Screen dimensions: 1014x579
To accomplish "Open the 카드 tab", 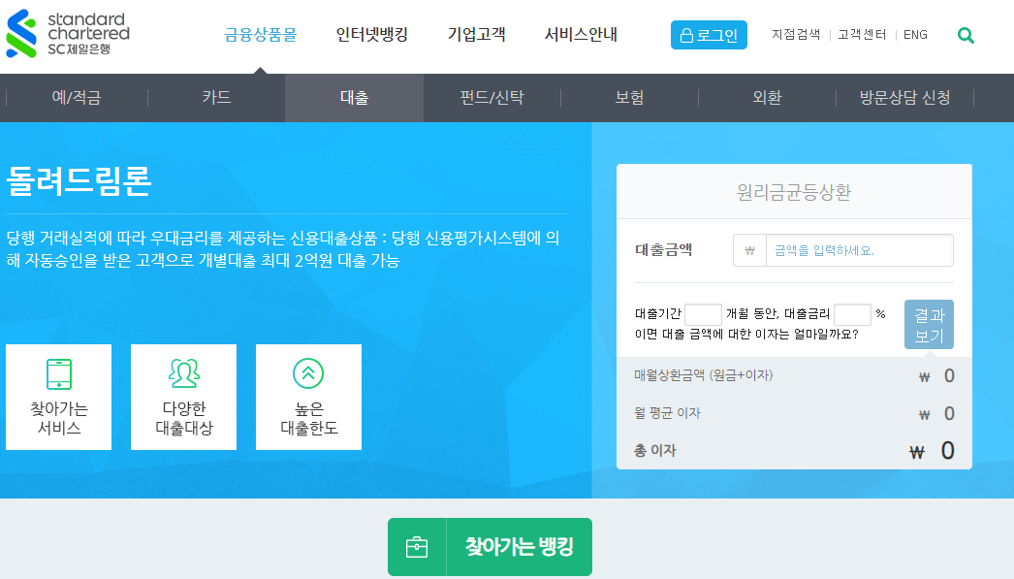I will coord(215,97).
